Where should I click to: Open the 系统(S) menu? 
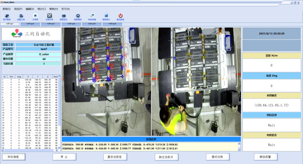[x=6, y=9]
